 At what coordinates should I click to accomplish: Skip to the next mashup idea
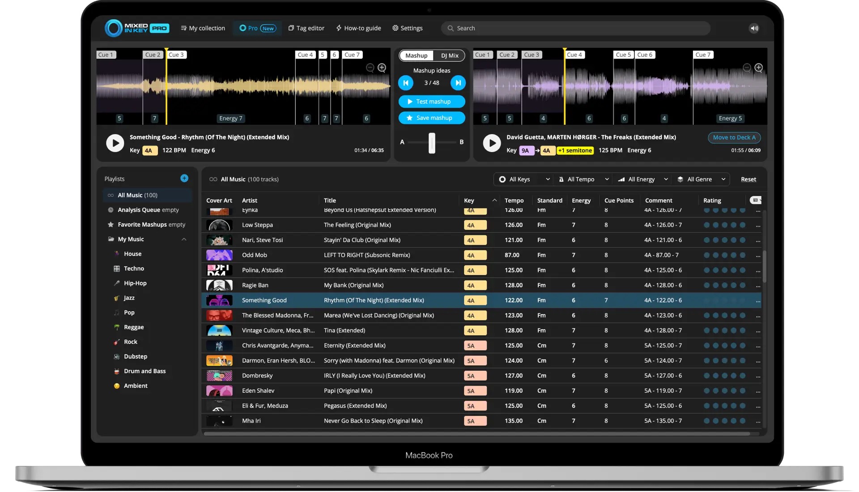(458, 83)
